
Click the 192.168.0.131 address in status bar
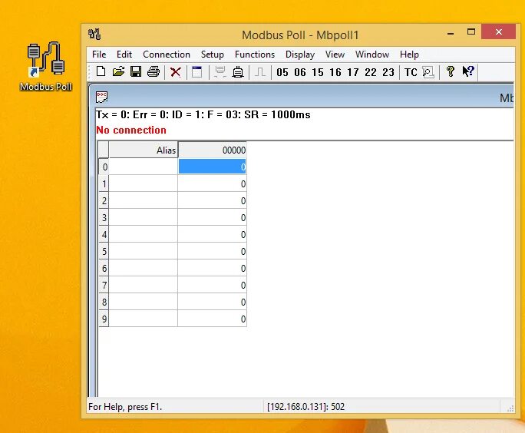click(305, 407)
